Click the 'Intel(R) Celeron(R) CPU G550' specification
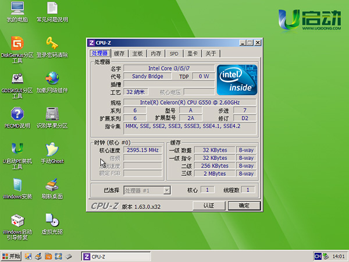 point(190,102)
